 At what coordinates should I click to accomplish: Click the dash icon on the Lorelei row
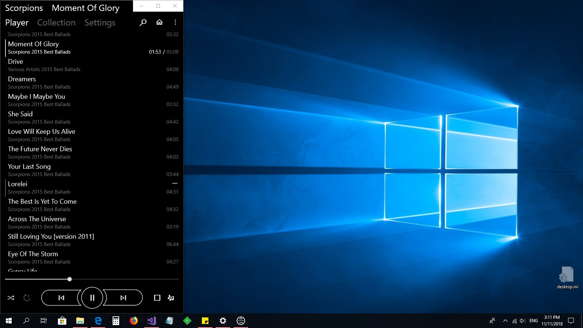(x=175, y=183)
